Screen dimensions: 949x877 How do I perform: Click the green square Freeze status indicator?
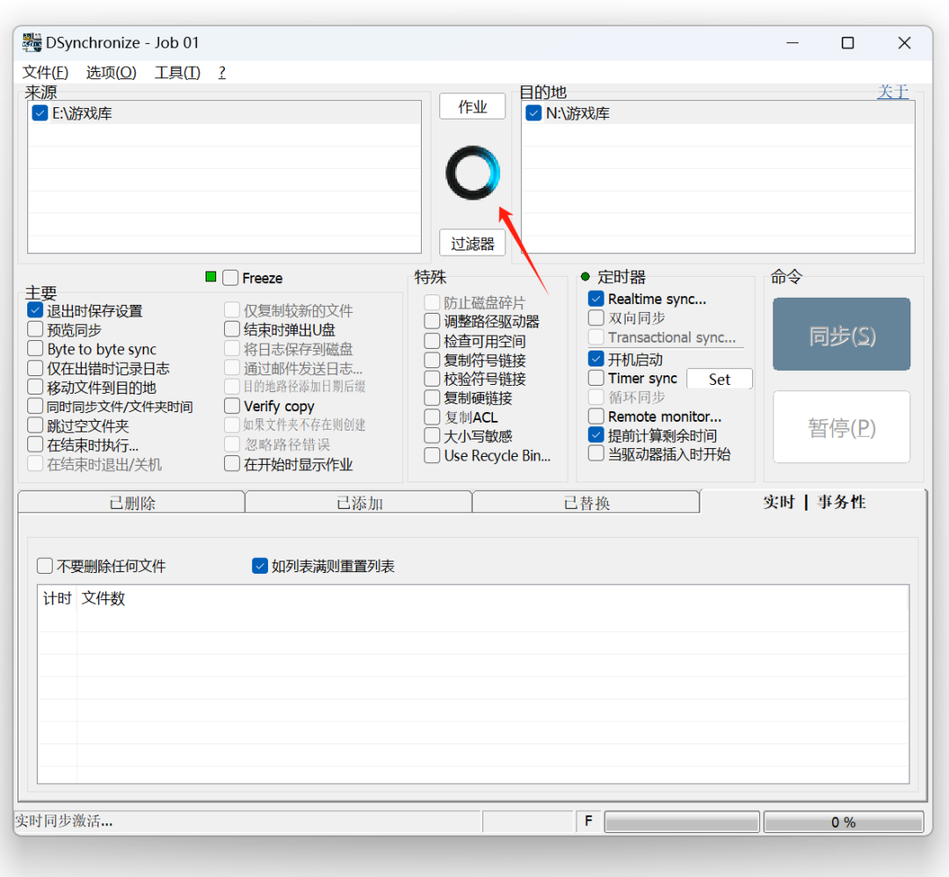tap(211, 277)
